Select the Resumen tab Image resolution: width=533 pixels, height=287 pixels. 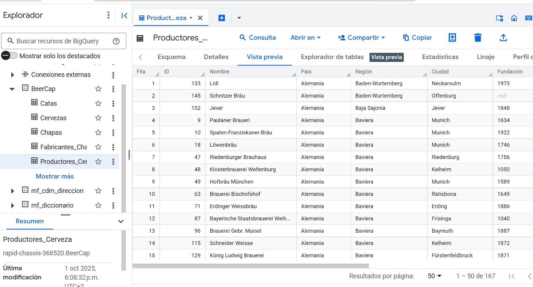pos(30,221)
